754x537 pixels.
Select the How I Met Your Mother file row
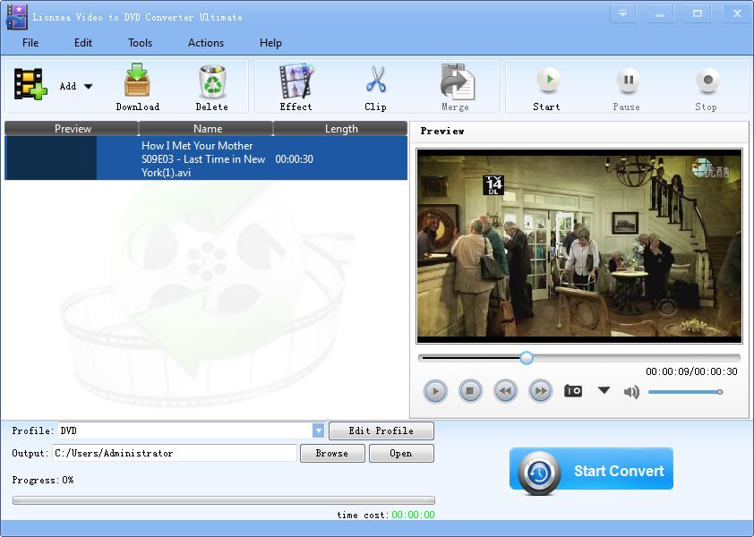(206, 158)
